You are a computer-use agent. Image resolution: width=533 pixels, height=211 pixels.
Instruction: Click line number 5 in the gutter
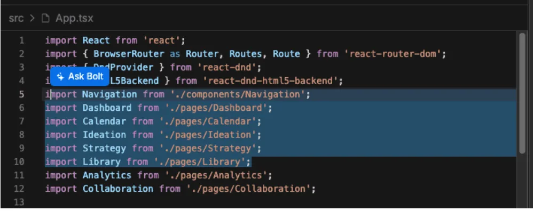click(21, 94)
